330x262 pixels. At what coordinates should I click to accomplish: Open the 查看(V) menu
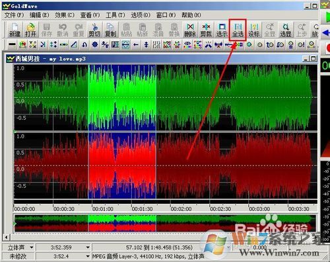[90, 15]
